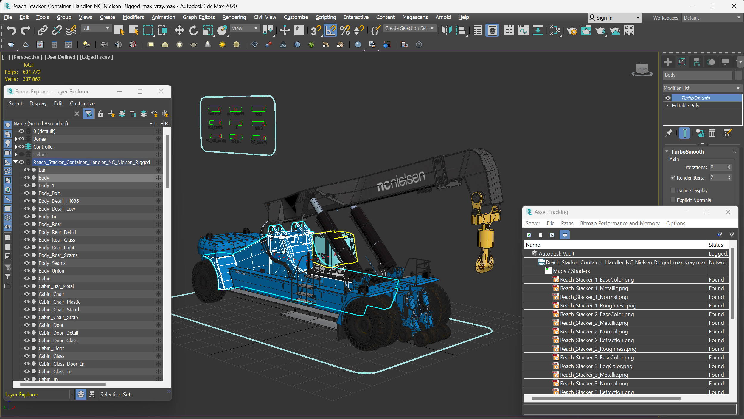Increment the Render Iters spinner
Viewport: 744px width, 419px height.
(729, 176)
